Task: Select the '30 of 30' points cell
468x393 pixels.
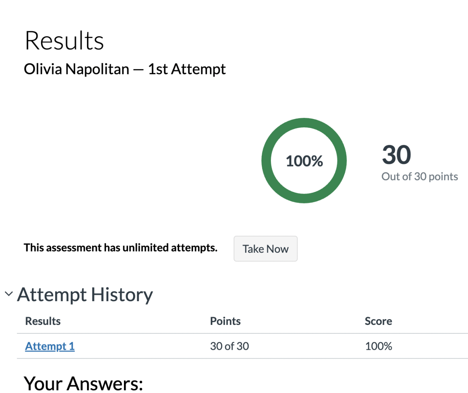Action: point(229,346)
